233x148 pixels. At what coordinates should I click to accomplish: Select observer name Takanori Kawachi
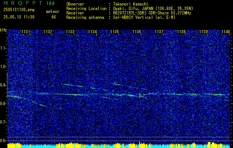coord(130,4)
